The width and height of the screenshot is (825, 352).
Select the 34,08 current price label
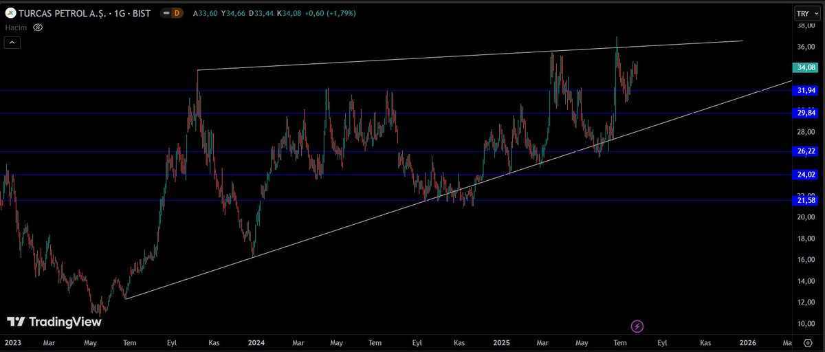point(804,67)
